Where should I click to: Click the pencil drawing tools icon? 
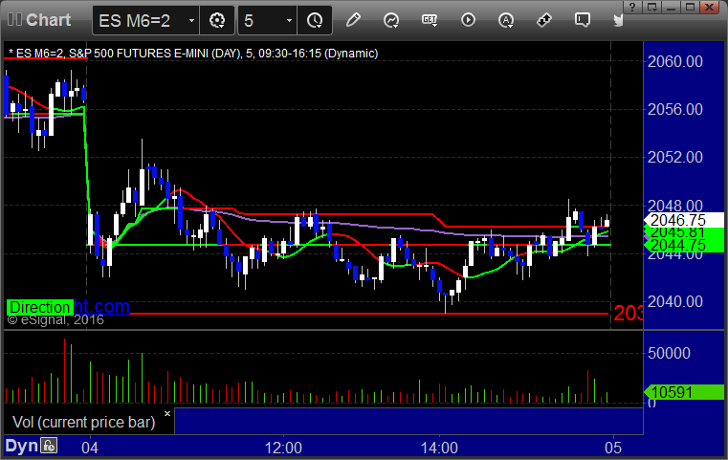click(353, 20)
